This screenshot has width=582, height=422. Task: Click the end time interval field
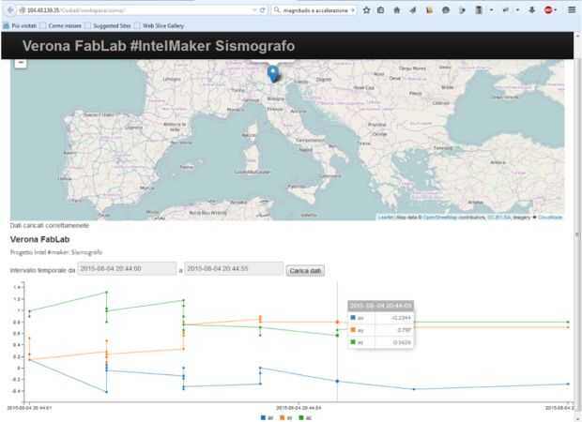[234, 268]
